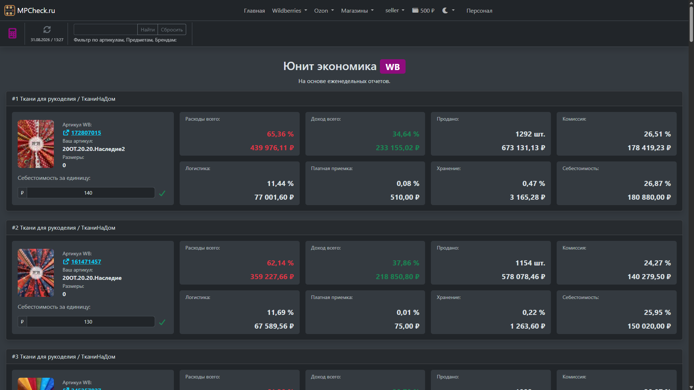
Task: Click income total 218 850,80 ₽
Action: 398,277
